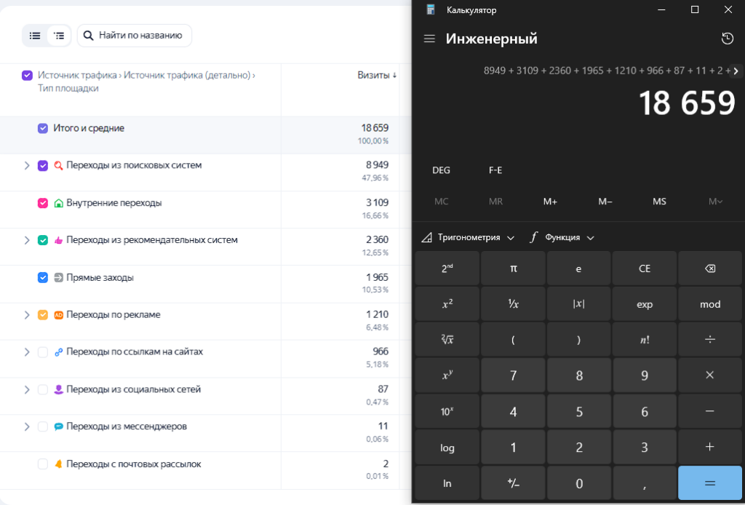Click the search engines magnifier icon
This screenshot has height=505, width=745.
58,166
